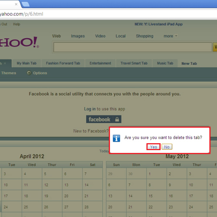
Task: Select May 1 in May 2012 calendar
Action: pyautogui.click(x=157, y=173)
